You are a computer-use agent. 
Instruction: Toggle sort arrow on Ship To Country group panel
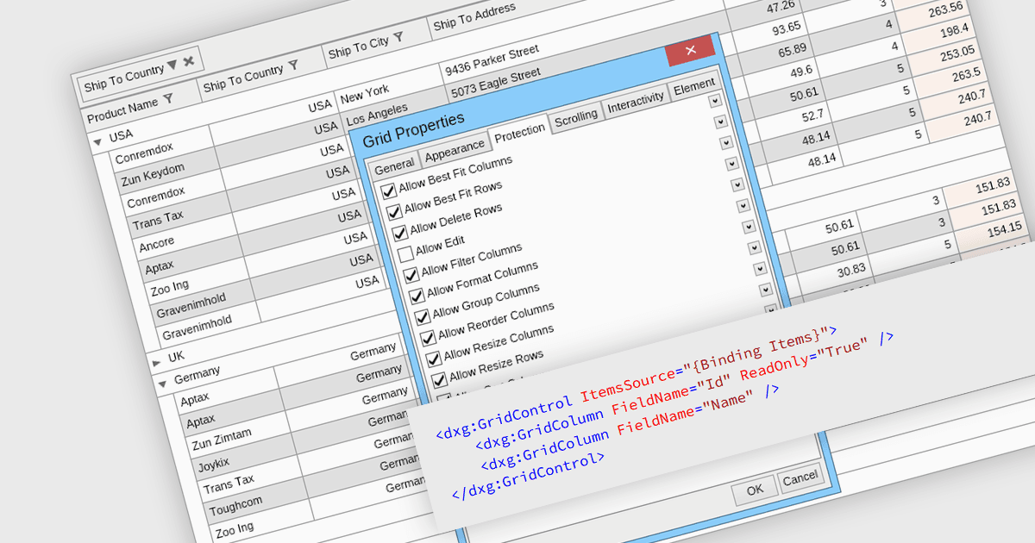[172, 65]
